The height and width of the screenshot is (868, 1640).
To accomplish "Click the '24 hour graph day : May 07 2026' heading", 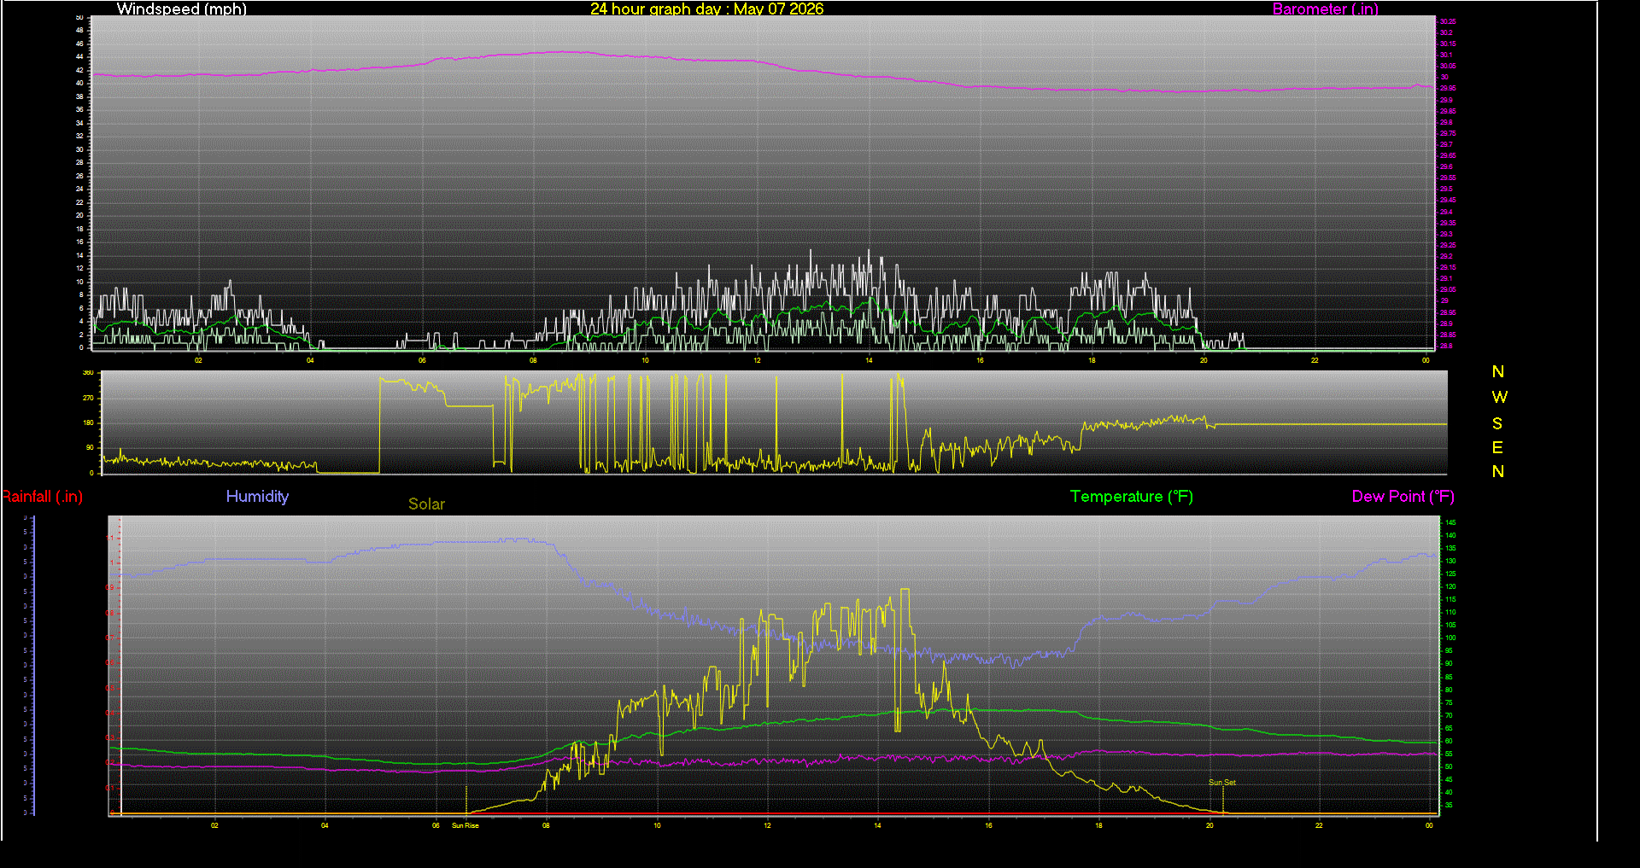I will coord(707,9).
